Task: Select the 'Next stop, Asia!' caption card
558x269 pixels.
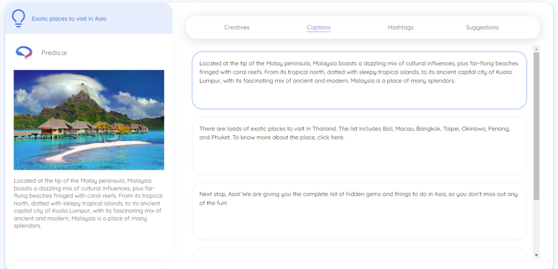Action: [359, 211]
